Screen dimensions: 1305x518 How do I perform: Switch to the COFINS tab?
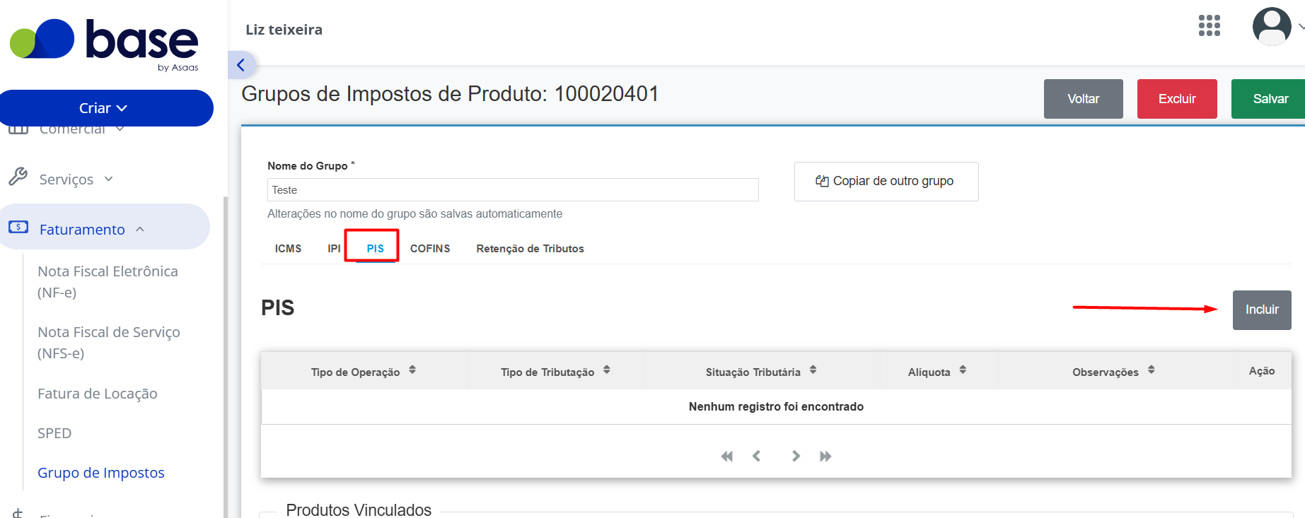[430, 249]
